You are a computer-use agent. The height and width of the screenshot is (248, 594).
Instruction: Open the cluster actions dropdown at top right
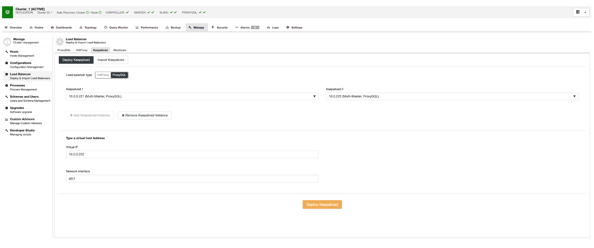tap(581, 12)
